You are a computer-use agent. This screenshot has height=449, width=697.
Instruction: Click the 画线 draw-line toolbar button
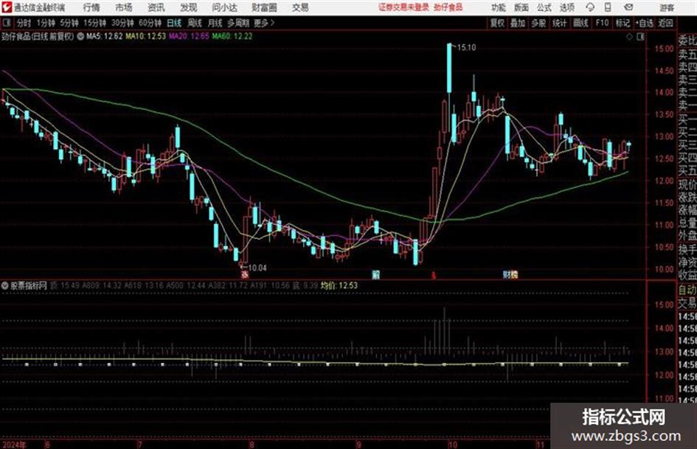580,23
